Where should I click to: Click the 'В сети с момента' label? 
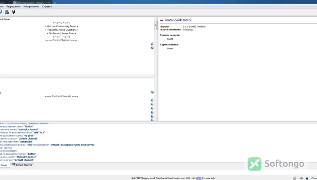coord(171,30)
